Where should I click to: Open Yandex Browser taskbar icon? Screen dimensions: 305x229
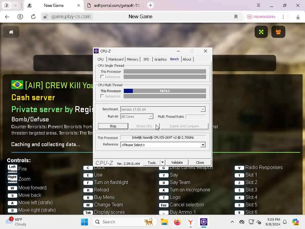pos(190,222)
